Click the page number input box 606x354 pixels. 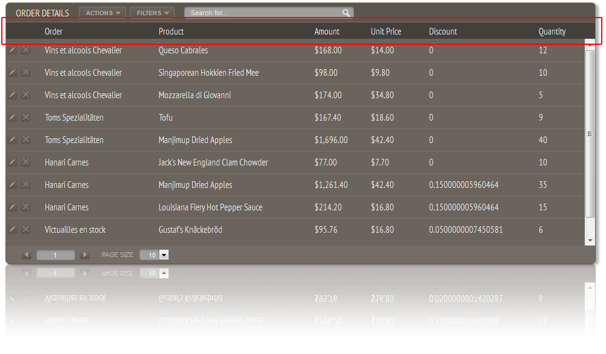point(56,255)
